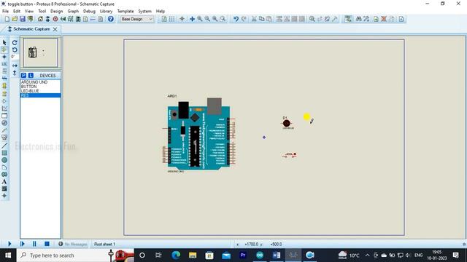Select the 2D markers mode tool
The height and width of the screenshot is (262, 467).
[x=4, y=196]
